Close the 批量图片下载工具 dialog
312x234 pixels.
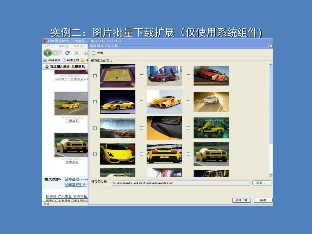click(x=271, y=46)
